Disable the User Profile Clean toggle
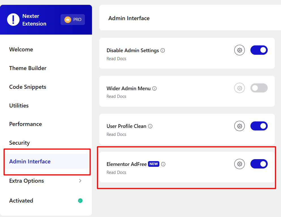This screenshot has width=281, height=217. pos(259,126)
